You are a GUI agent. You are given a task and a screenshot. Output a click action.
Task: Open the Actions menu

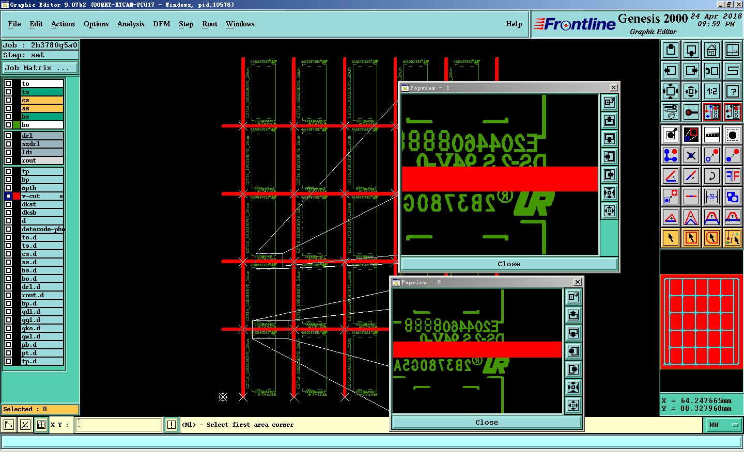pos(63,24)
